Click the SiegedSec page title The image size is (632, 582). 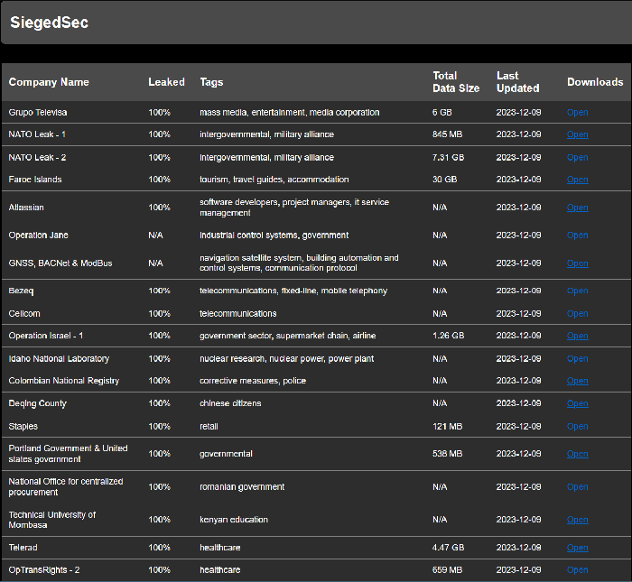tap(49, 23)
